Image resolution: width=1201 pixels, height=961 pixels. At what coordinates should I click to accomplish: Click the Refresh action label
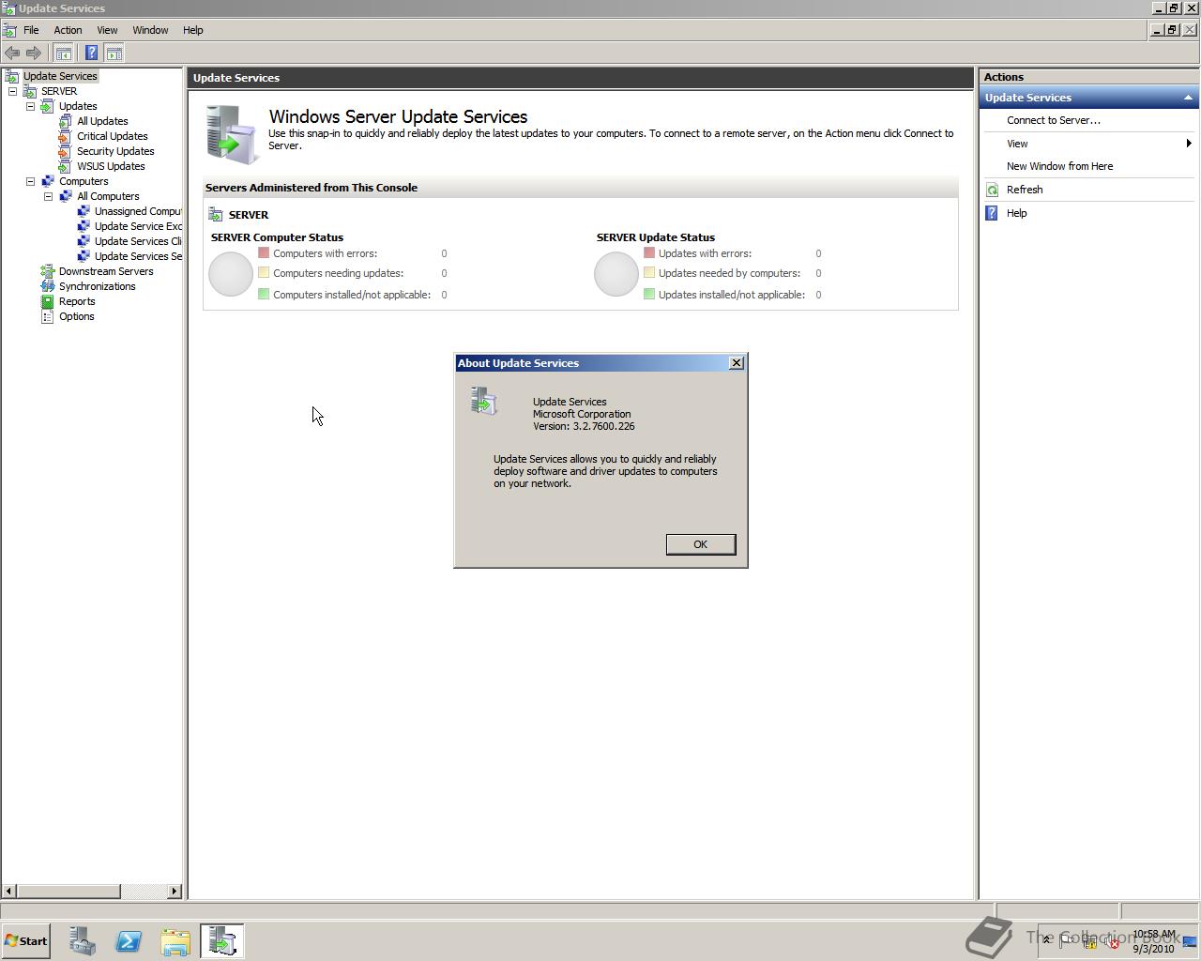[1025, 190]
